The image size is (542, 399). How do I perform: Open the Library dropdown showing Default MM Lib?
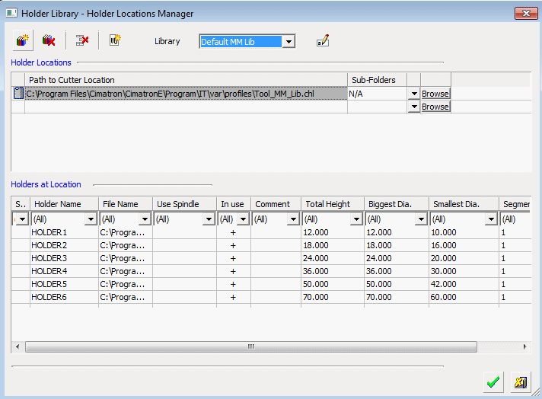click(289, 42)
